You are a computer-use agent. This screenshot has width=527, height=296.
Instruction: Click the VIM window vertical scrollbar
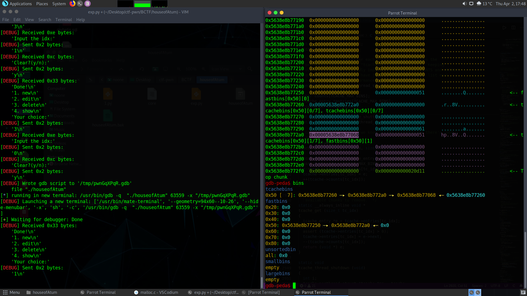tap(262, 283)
